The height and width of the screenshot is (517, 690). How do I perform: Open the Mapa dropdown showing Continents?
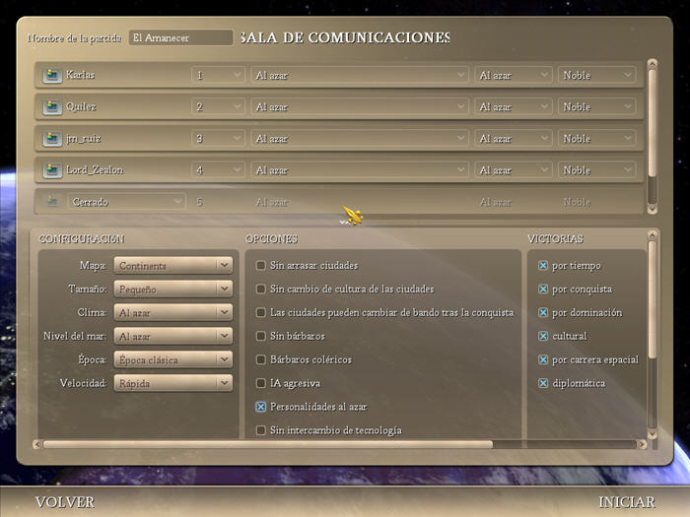(x=172, y=266)
